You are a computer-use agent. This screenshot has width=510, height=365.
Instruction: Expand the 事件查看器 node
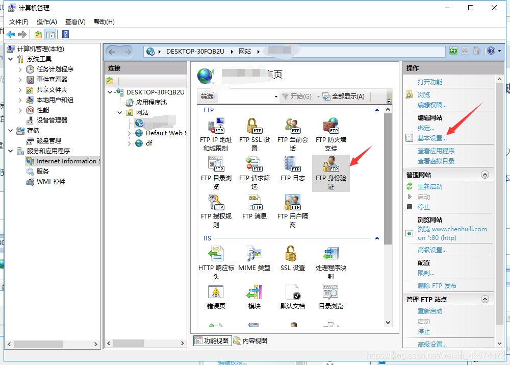[20, 80]
